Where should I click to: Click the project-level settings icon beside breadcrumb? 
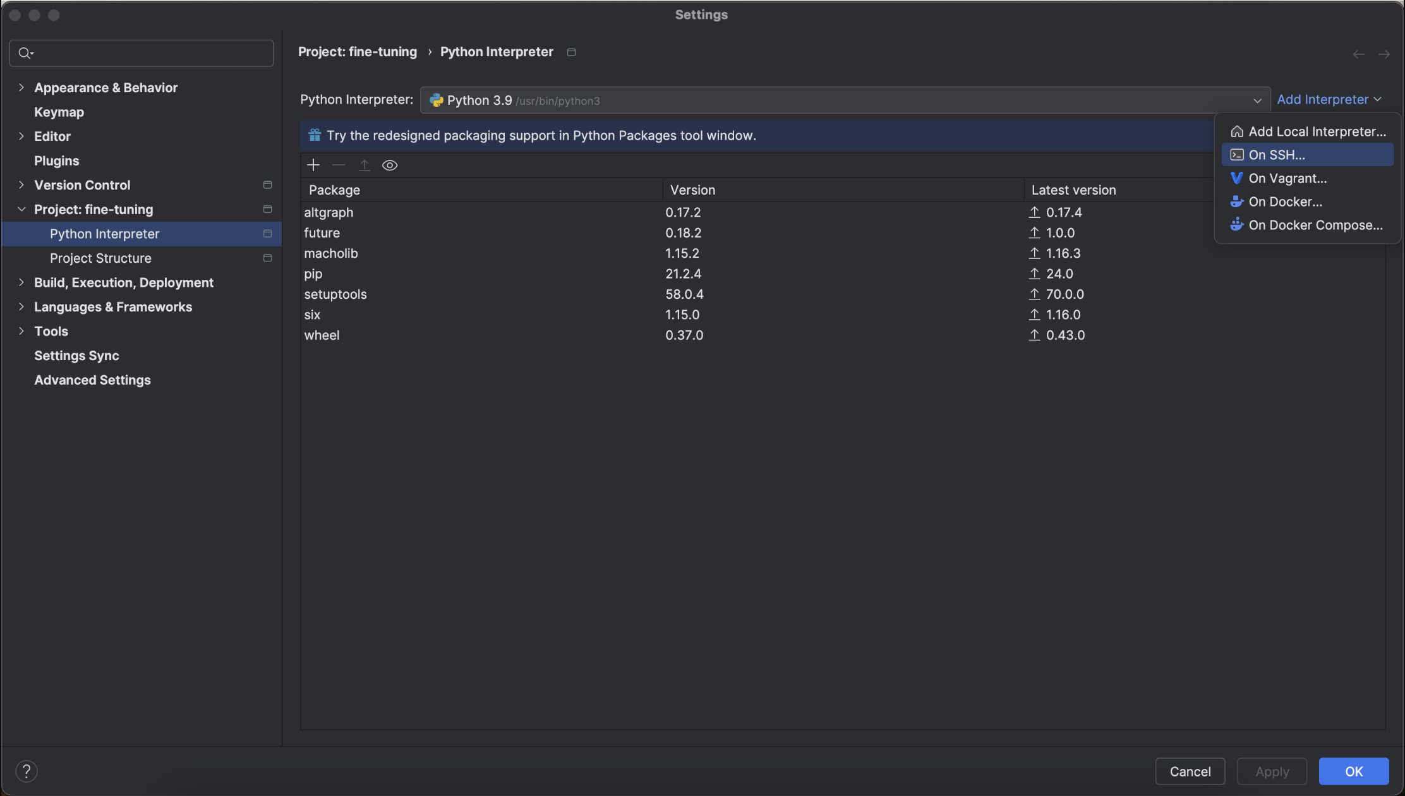tap(572, 52)
